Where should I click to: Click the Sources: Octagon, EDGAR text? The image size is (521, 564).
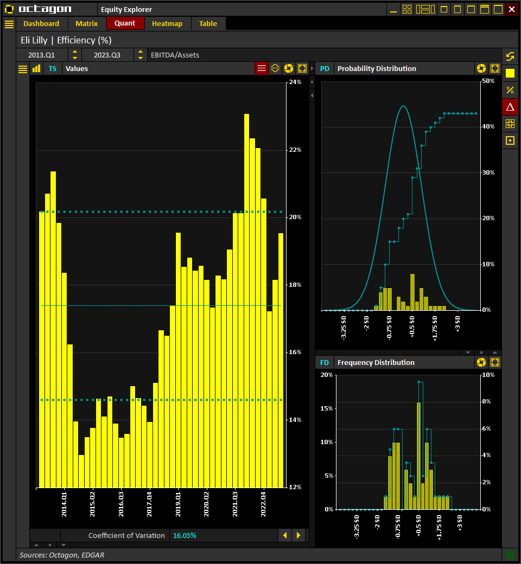coord(62,555)
